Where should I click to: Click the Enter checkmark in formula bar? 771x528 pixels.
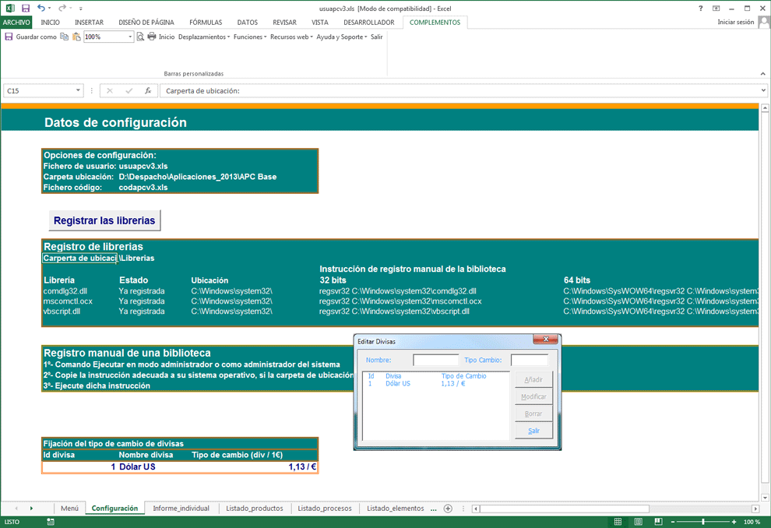(x=128, y=90)
